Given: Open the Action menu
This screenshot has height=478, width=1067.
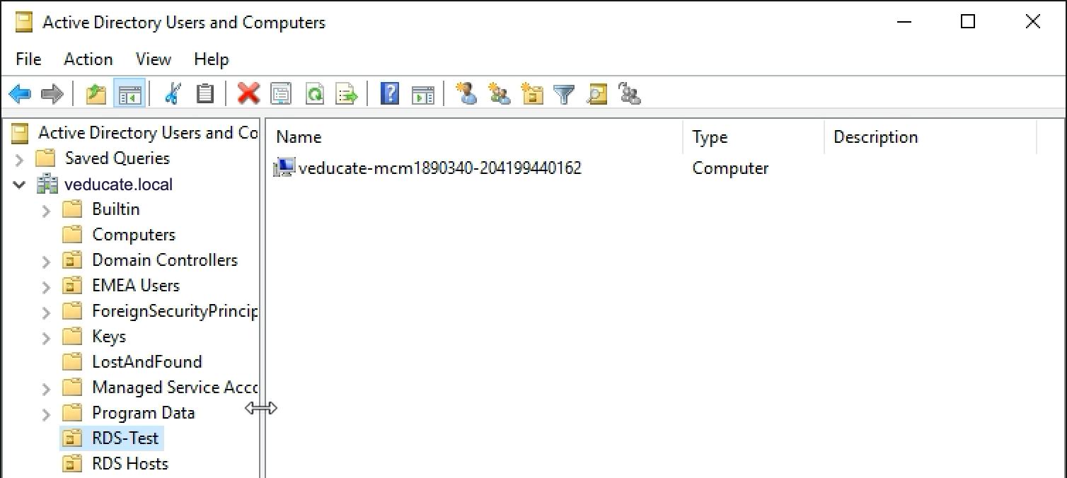Looking at the screenshot, I should [88, 59].
